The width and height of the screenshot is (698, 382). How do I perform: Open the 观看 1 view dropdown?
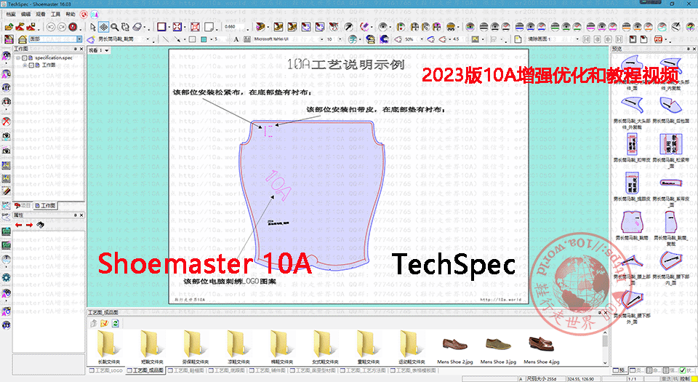(107, 50)
